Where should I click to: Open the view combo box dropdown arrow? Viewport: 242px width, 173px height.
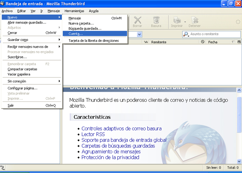click(x=139, y=35)
